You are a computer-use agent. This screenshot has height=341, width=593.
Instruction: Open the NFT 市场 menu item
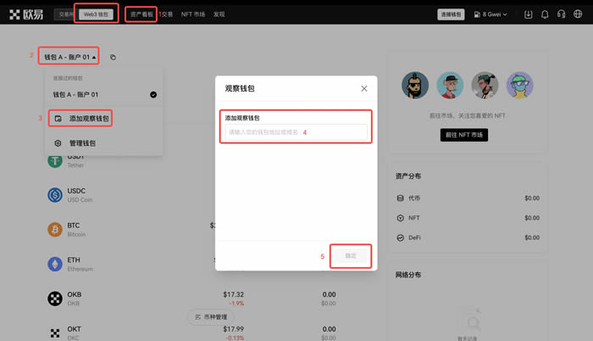click(x=192, y=14)
